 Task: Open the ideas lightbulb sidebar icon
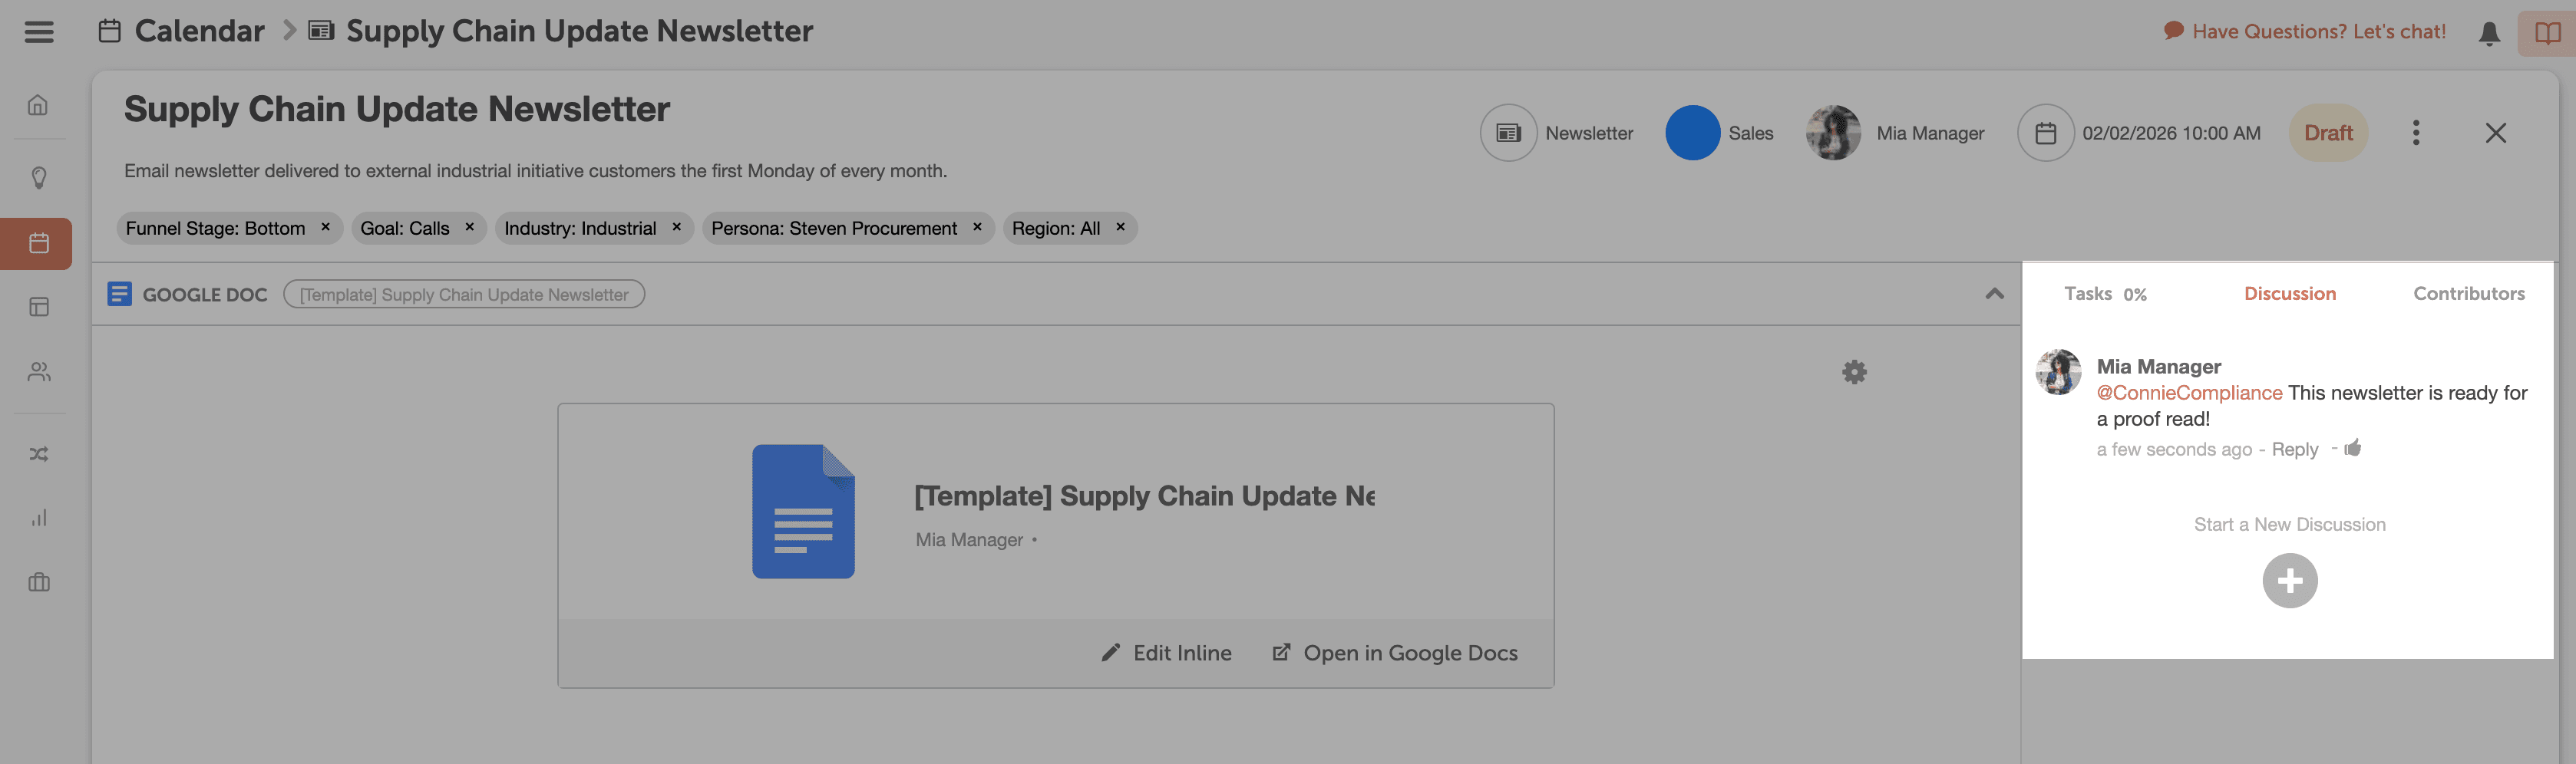[39, 178]
